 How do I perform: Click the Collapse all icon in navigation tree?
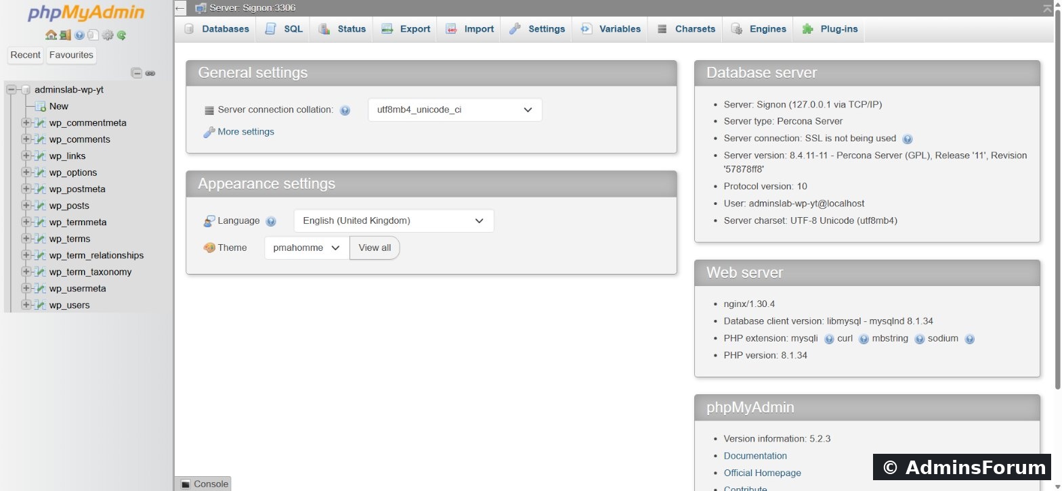[137, 73]
